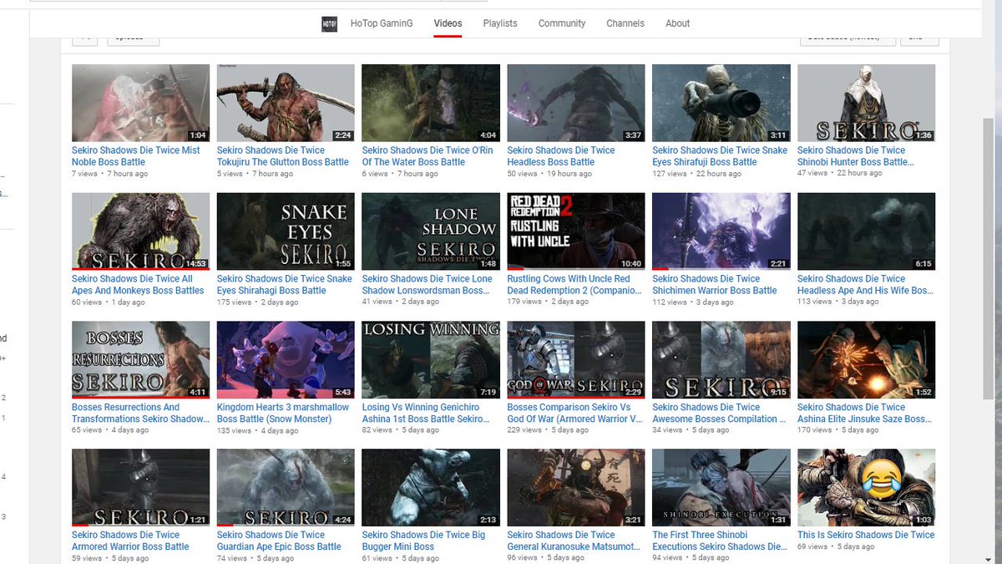Click title 'Bosses Comparison Sekiro Vs God Of War'
This screenshot has width=1002, height=564.
[x=574, y=413]
